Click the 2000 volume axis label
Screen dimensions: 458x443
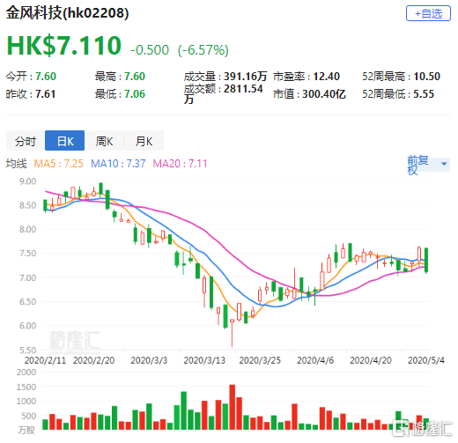pos(26,373)
